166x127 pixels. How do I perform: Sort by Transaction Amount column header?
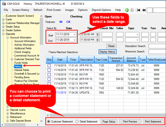[x=116, y=59]
